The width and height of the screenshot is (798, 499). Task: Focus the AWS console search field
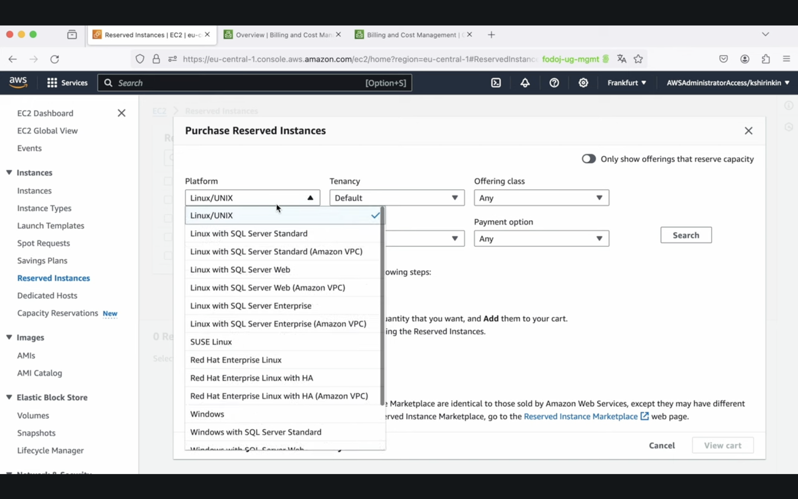tap(255, 83)
